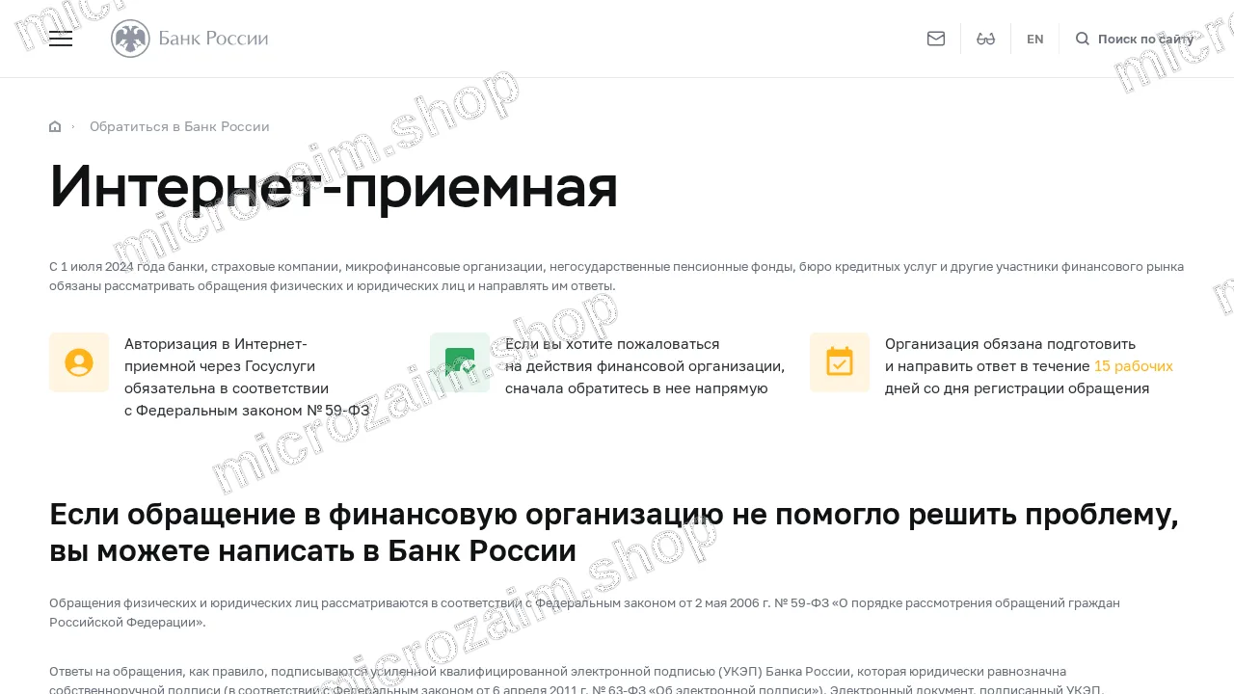Open the envelope mail icon
The image size is (1234, 694).
point(936,39)
